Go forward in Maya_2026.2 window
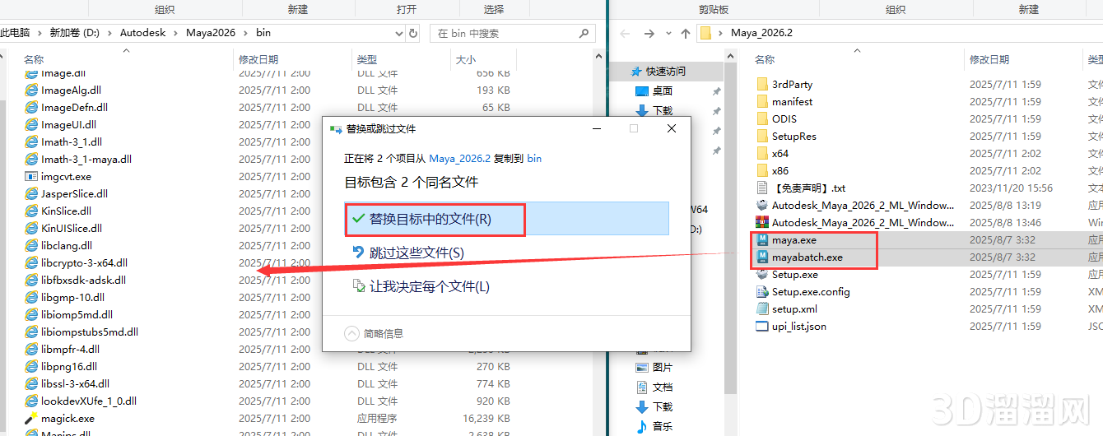1103x436 pixels. coord(649,34)
